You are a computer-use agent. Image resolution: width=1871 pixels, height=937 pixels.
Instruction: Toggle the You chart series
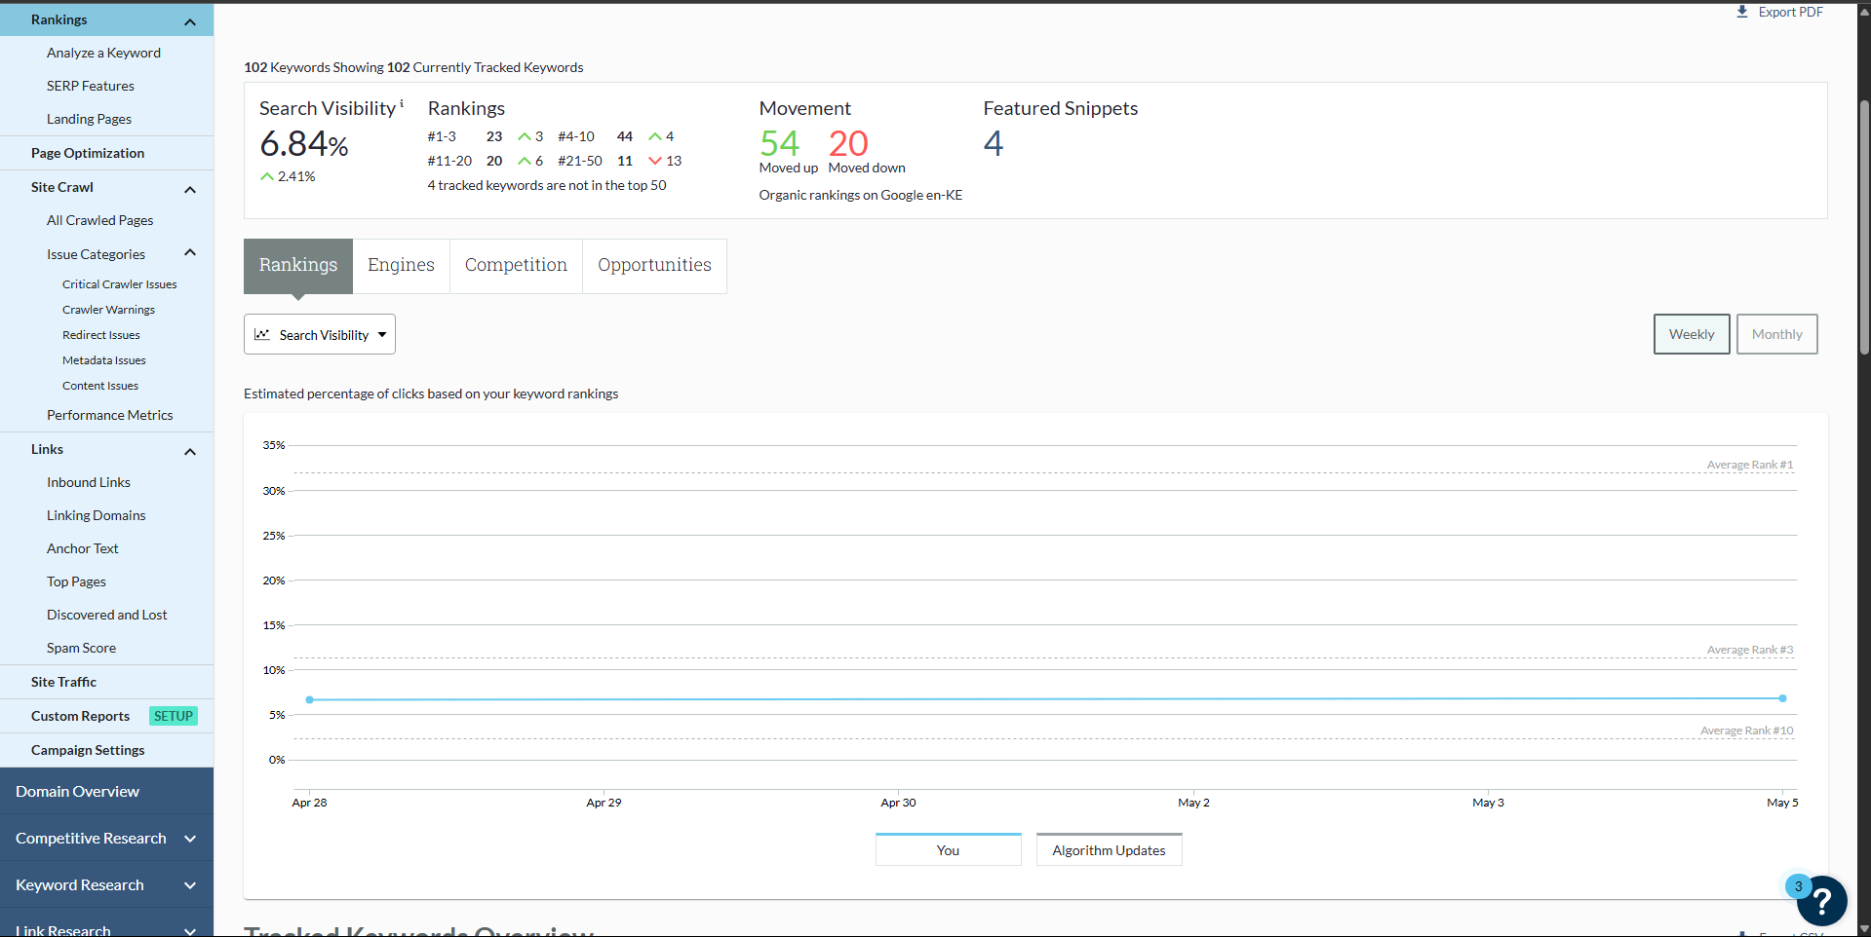pyautogui.click(x=948, y=849)
